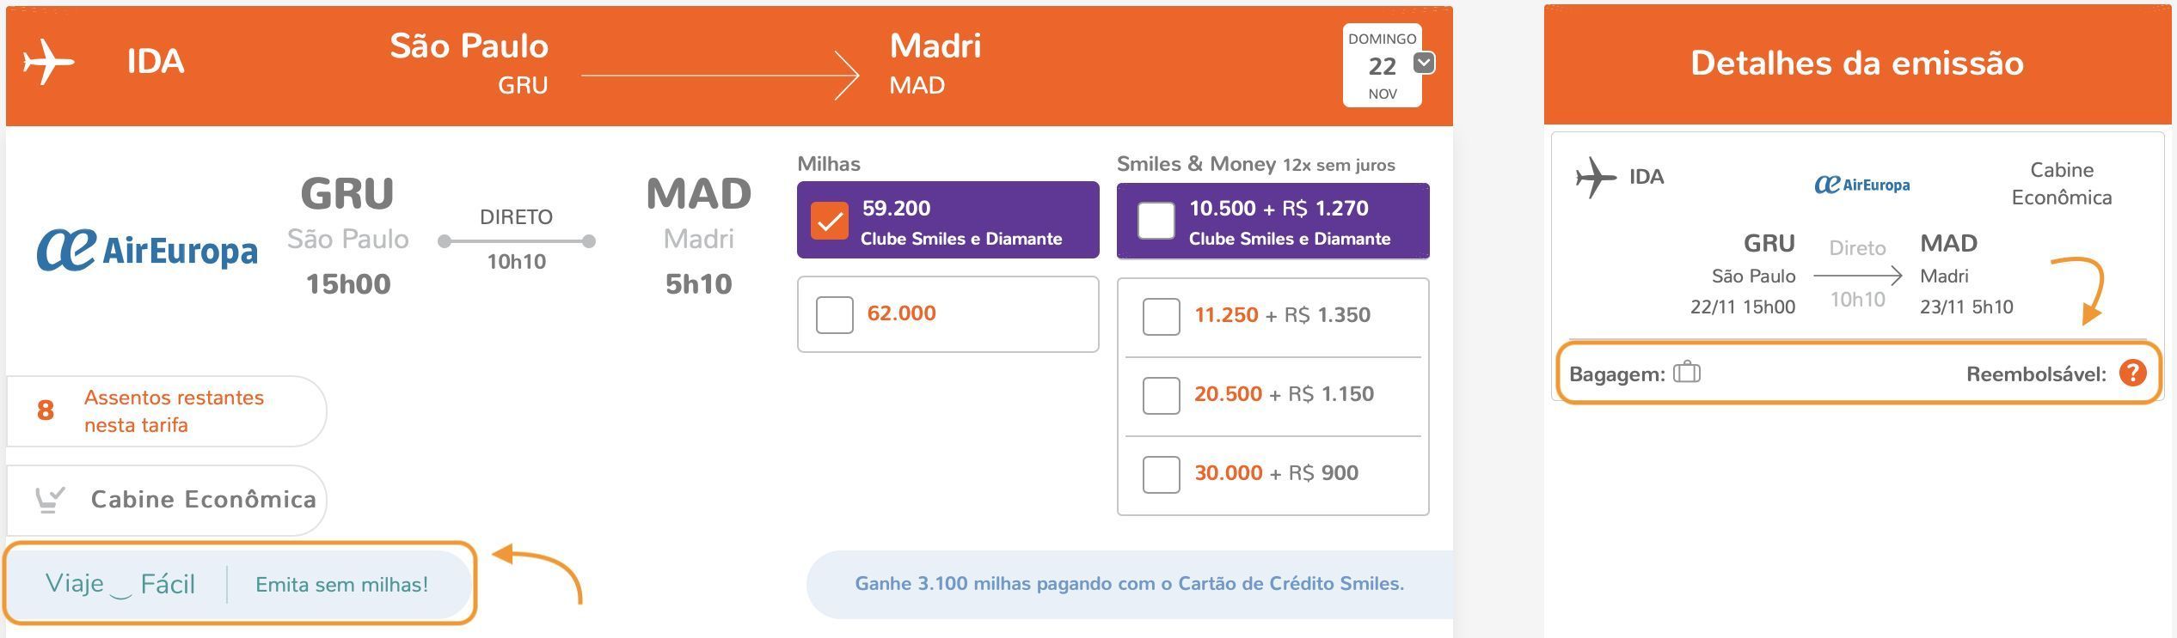
Task: Click airplane icon in Detalhes da emissão
Action: [x=1596, y=177]
